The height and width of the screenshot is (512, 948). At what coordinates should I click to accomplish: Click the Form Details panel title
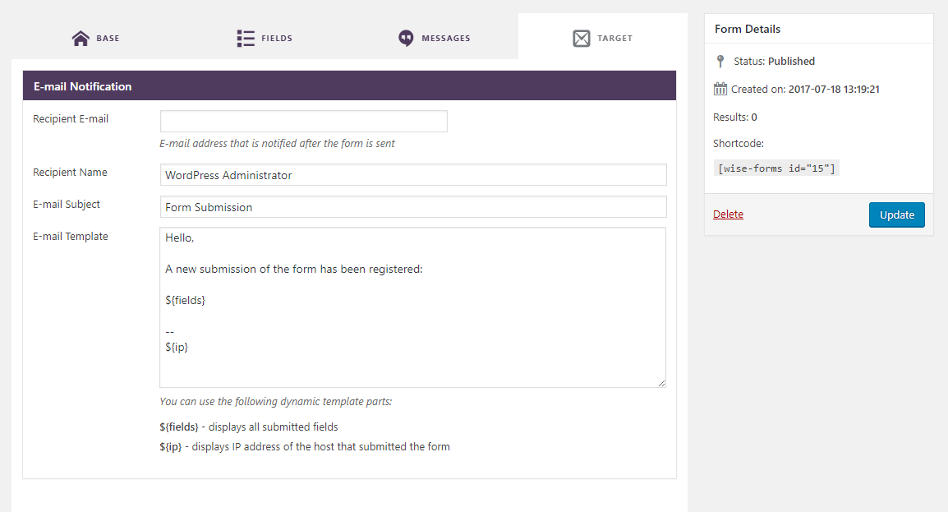[748, 29]
